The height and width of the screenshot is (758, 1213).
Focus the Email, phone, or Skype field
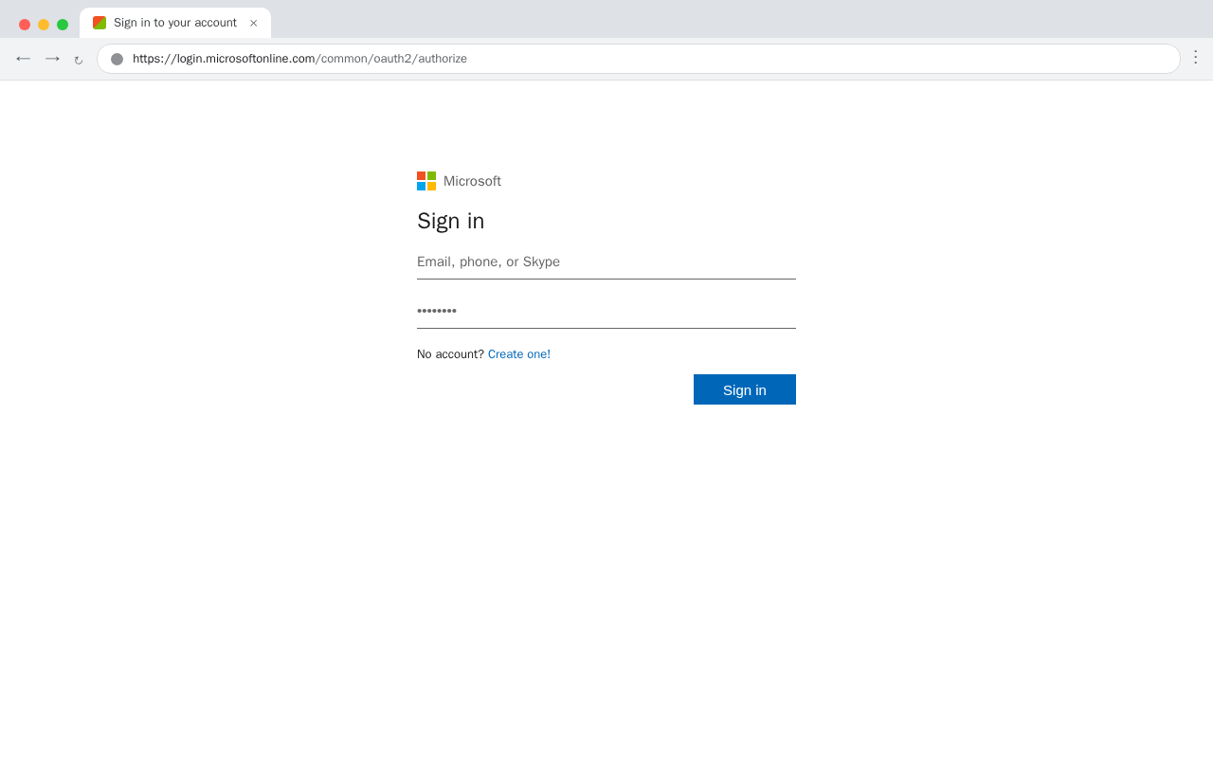(x=606, y=262)
